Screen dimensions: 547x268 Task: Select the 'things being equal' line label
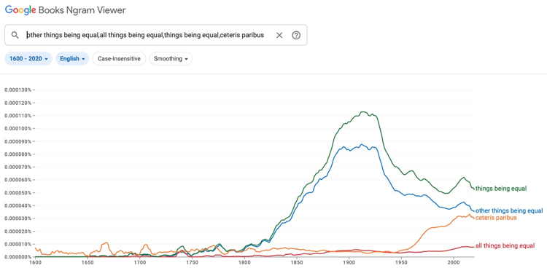(x=501, y=189)
